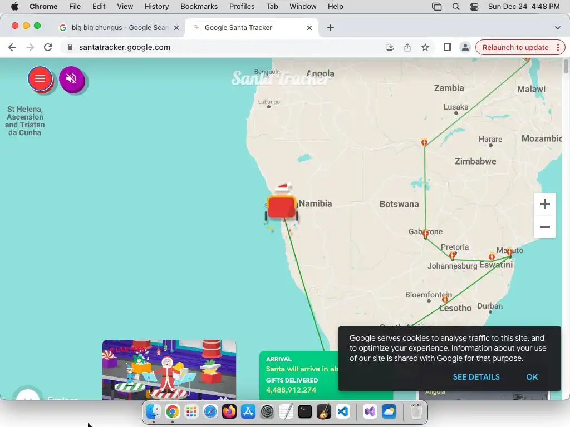Go back to the previous page
The height and width of the screenshot is (427, 570).
pyautogui.click(x=12, y=47)
